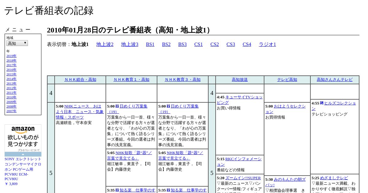This screenshot has height=193, width=368.
Task: Open the 高知放送 channel header link
Action: click(240, 80)
